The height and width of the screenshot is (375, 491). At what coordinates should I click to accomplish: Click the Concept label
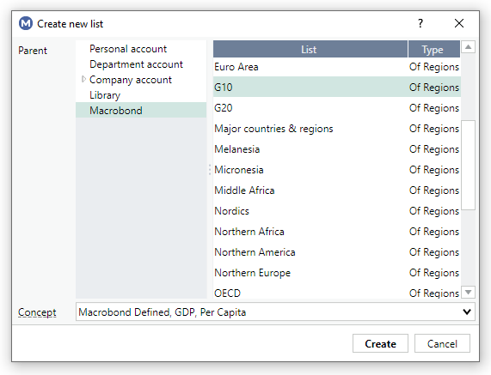point(37,312)
